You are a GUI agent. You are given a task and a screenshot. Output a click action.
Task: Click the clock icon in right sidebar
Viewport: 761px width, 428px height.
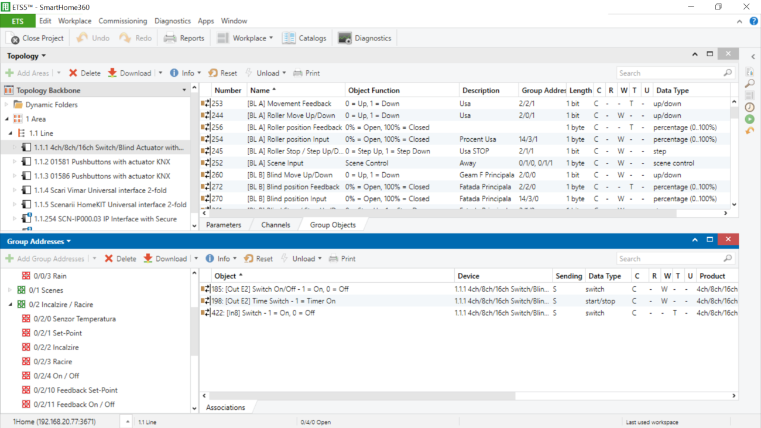click(749, 107)
